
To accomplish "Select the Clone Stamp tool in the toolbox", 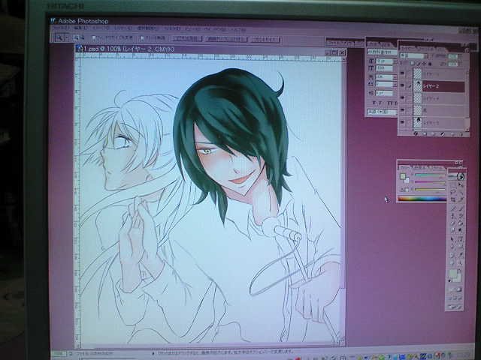I will 453,216.
